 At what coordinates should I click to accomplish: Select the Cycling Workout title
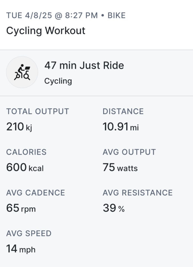(x=46, y=31)
